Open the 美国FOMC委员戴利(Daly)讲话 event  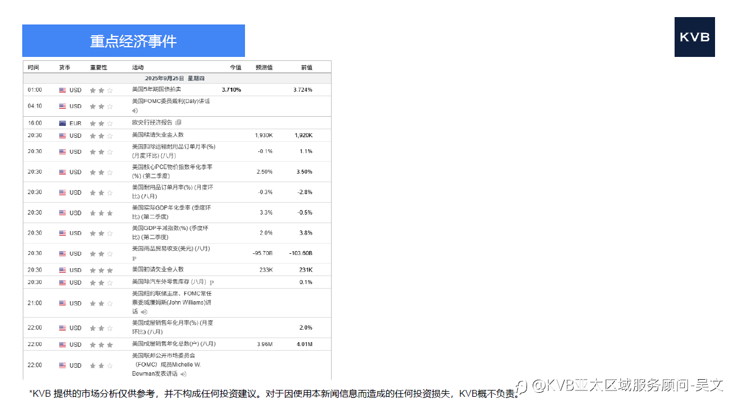click(x=171, y=101)
